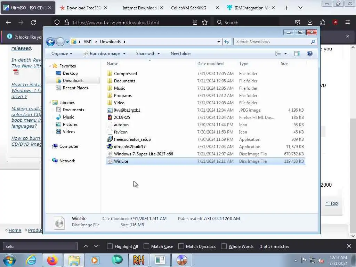Screen dimensions: 356x267
Task: Click the 'released' link in webpage
Action: 21,48
